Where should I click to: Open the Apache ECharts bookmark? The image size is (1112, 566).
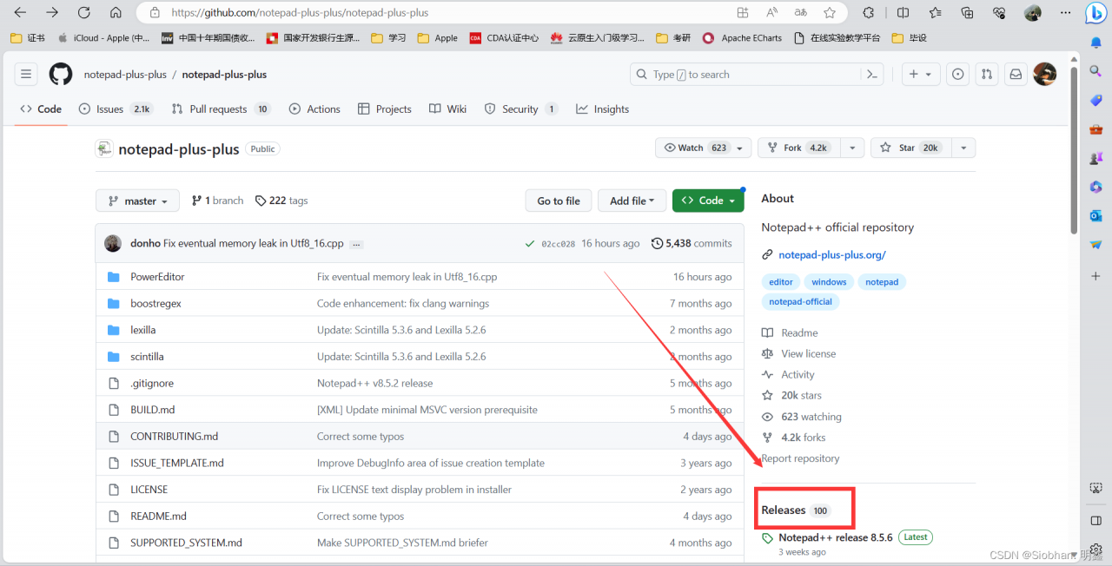pyautogui.click(x=742, y=38)
